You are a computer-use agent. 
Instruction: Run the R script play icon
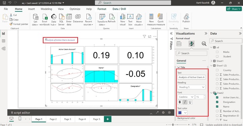(169, 113)
